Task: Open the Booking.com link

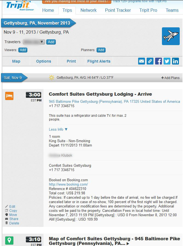Action: [x=68, y=184]
